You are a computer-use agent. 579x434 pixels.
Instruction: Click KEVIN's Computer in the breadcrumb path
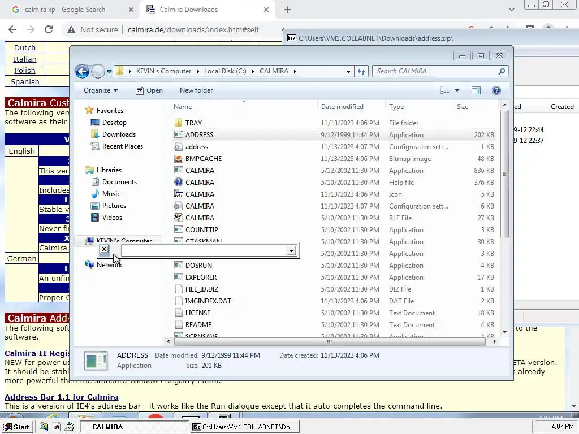point(163,71)
